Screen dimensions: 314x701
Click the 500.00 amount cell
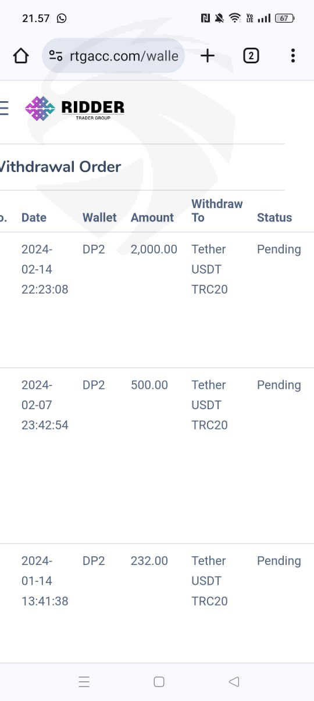[149, 385]
